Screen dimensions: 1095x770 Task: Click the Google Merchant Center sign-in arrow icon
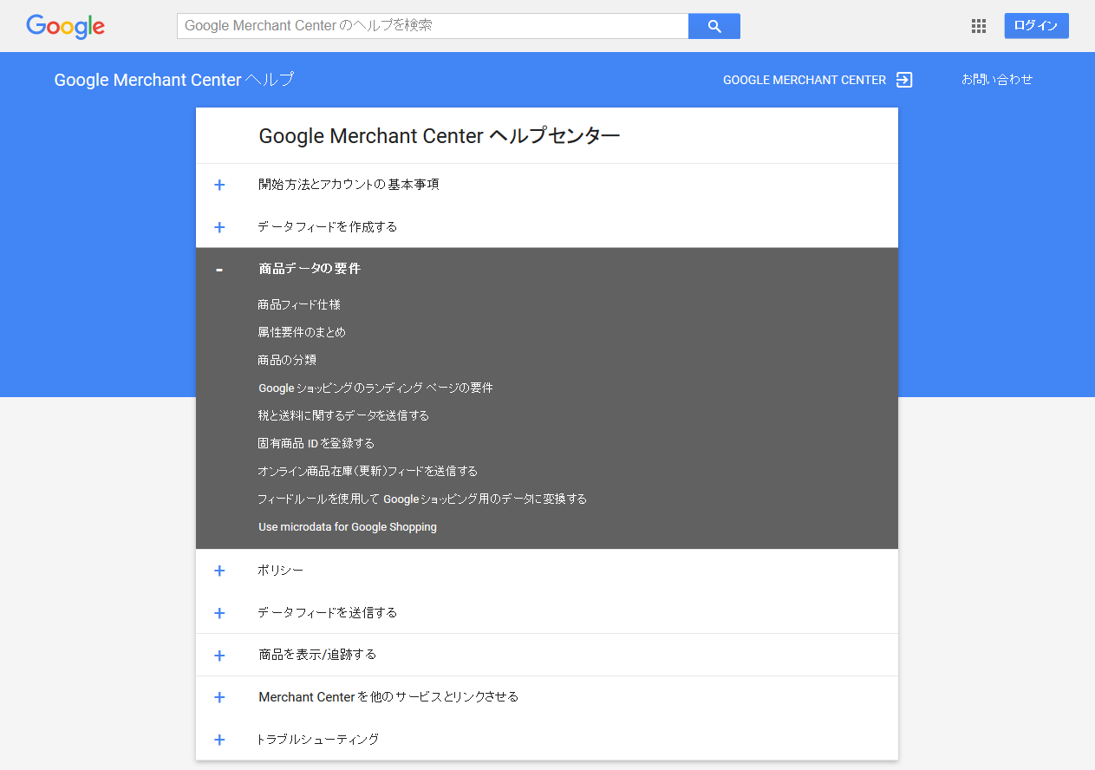(904, 80)
